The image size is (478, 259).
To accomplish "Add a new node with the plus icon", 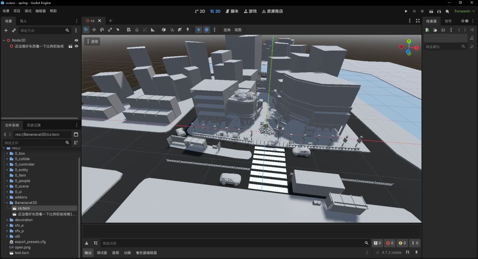I will [6, 31].
